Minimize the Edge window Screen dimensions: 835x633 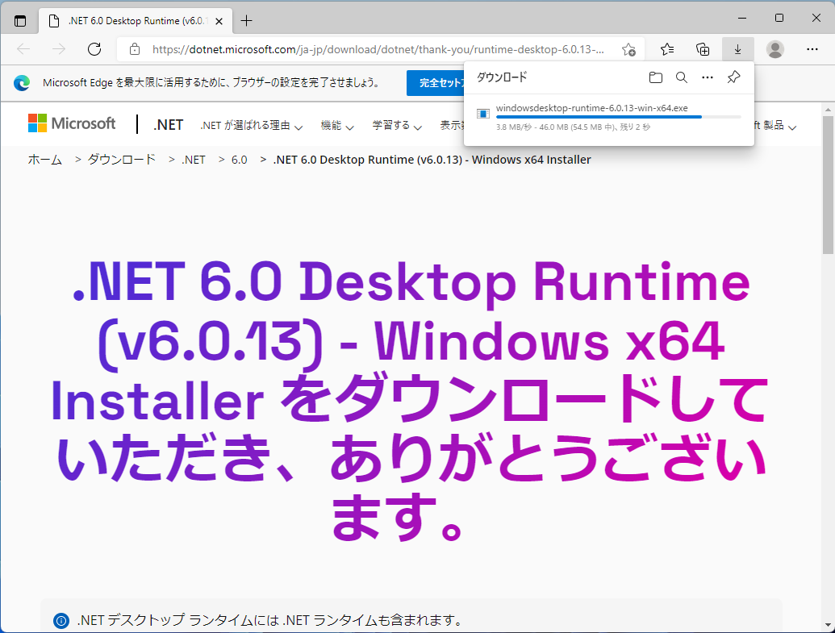741,18
